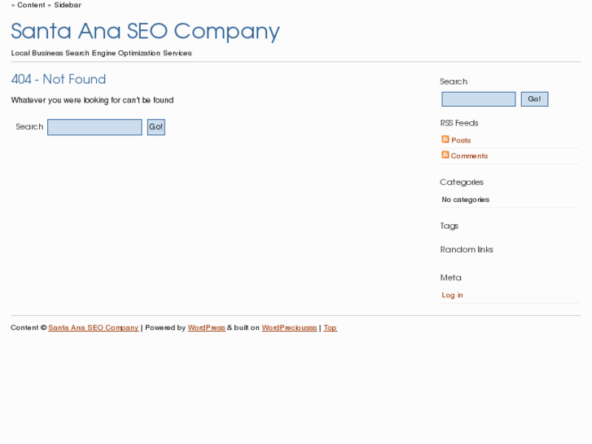Screen dimensions: 592x444
Task: Click the RSS icon beside Comments
Action: [445, 155]
